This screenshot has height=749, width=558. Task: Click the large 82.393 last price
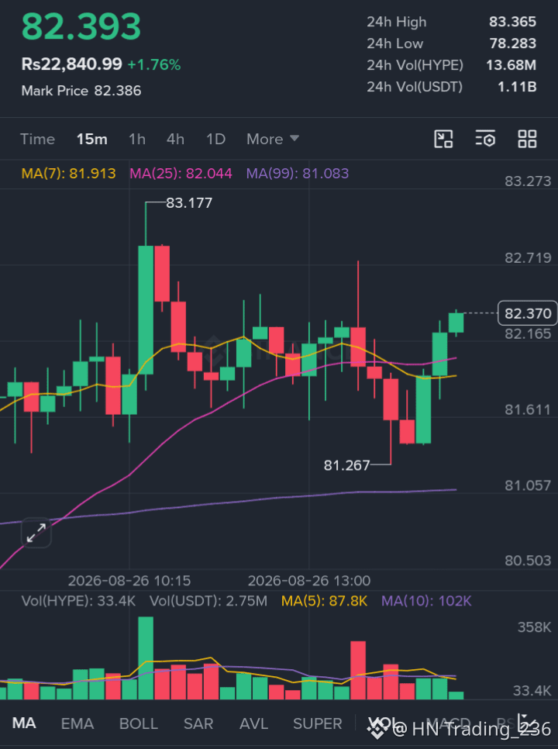[81, 26]
